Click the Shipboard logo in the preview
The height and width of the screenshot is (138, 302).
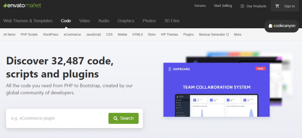pos(179,69)
